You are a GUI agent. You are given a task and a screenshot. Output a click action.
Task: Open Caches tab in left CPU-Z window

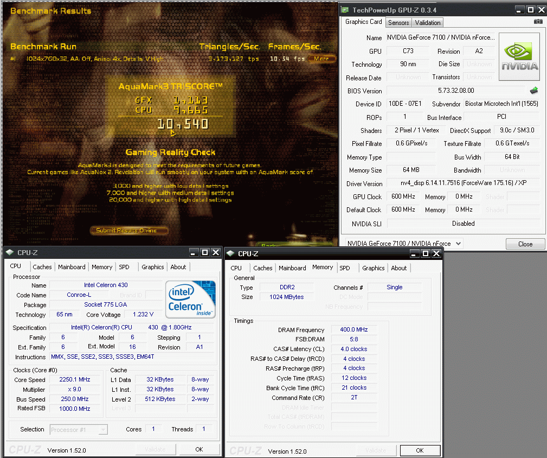42,267
